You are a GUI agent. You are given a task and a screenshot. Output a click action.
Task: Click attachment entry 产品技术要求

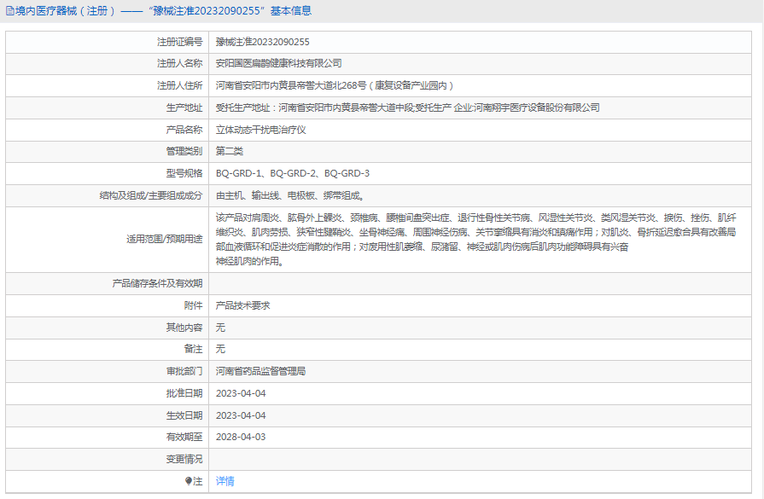[x=243, y=305]
